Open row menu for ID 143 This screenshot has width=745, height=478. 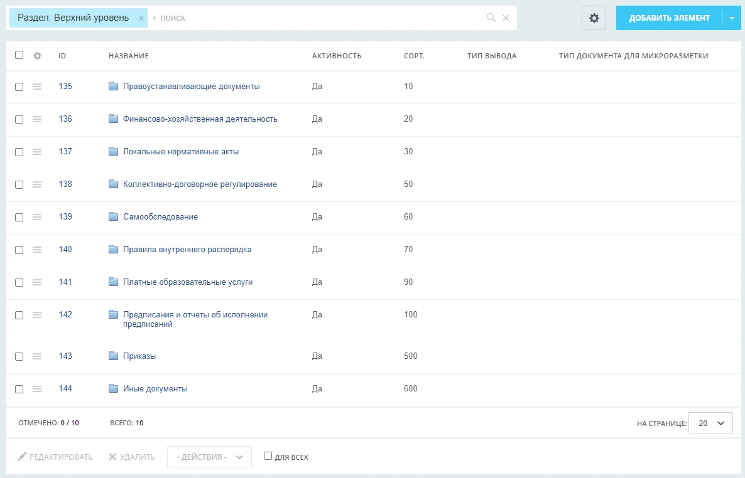click(x=37, y=356)
